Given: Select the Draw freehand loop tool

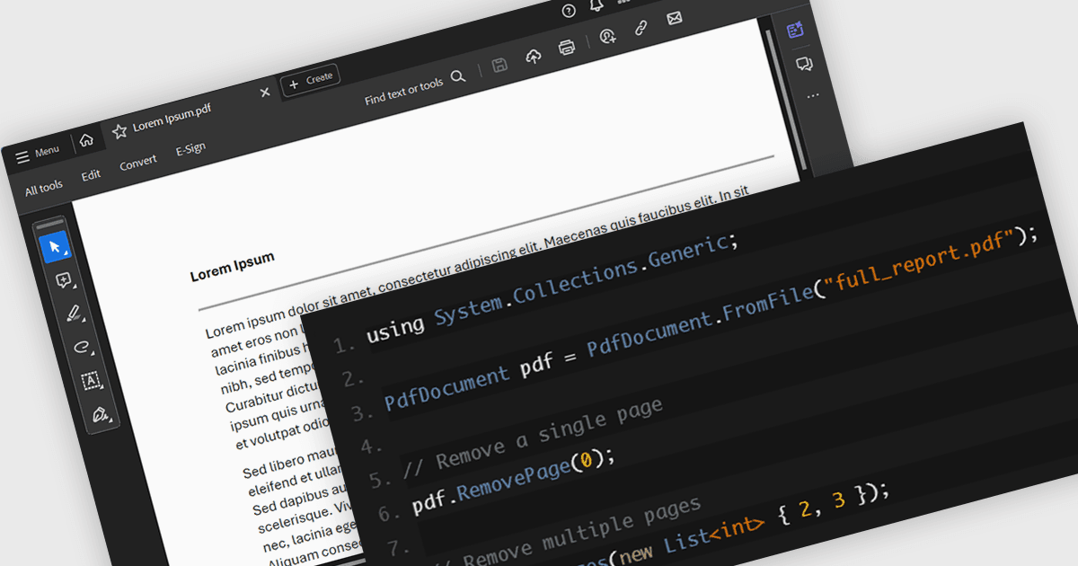Looking at the screenshot, I should point(83,347).
